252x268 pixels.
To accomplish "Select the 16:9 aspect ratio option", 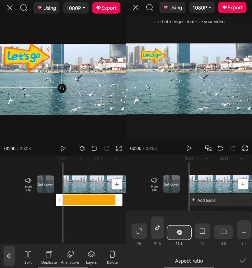I will pos(179,232).
